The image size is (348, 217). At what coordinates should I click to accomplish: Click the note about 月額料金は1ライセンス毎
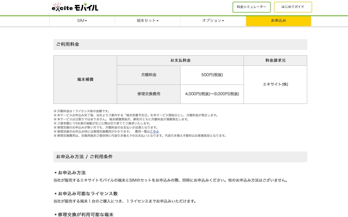(82, 111)
